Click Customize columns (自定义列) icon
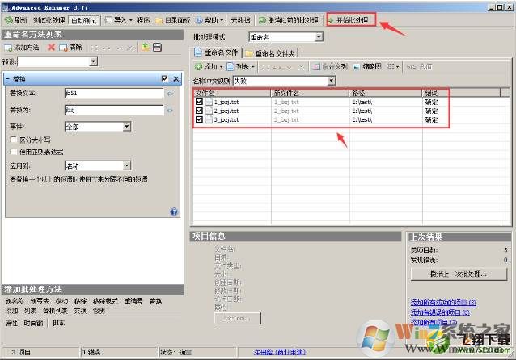The height and width of the screenshot is (360, 516). click(x=330, y=67)
